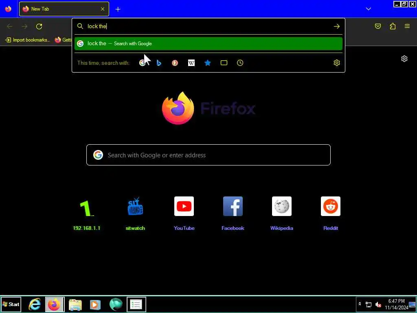Screen dimensions: 417x313
Task: Search this time with Bing icon
Action: point(159,63)
